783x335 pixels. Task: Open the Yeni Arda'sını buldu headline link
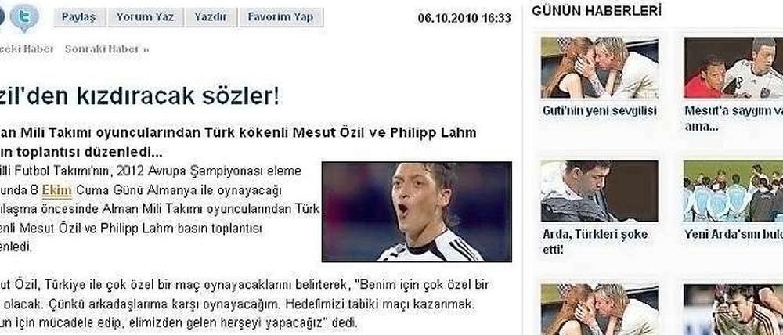[734, 234]
